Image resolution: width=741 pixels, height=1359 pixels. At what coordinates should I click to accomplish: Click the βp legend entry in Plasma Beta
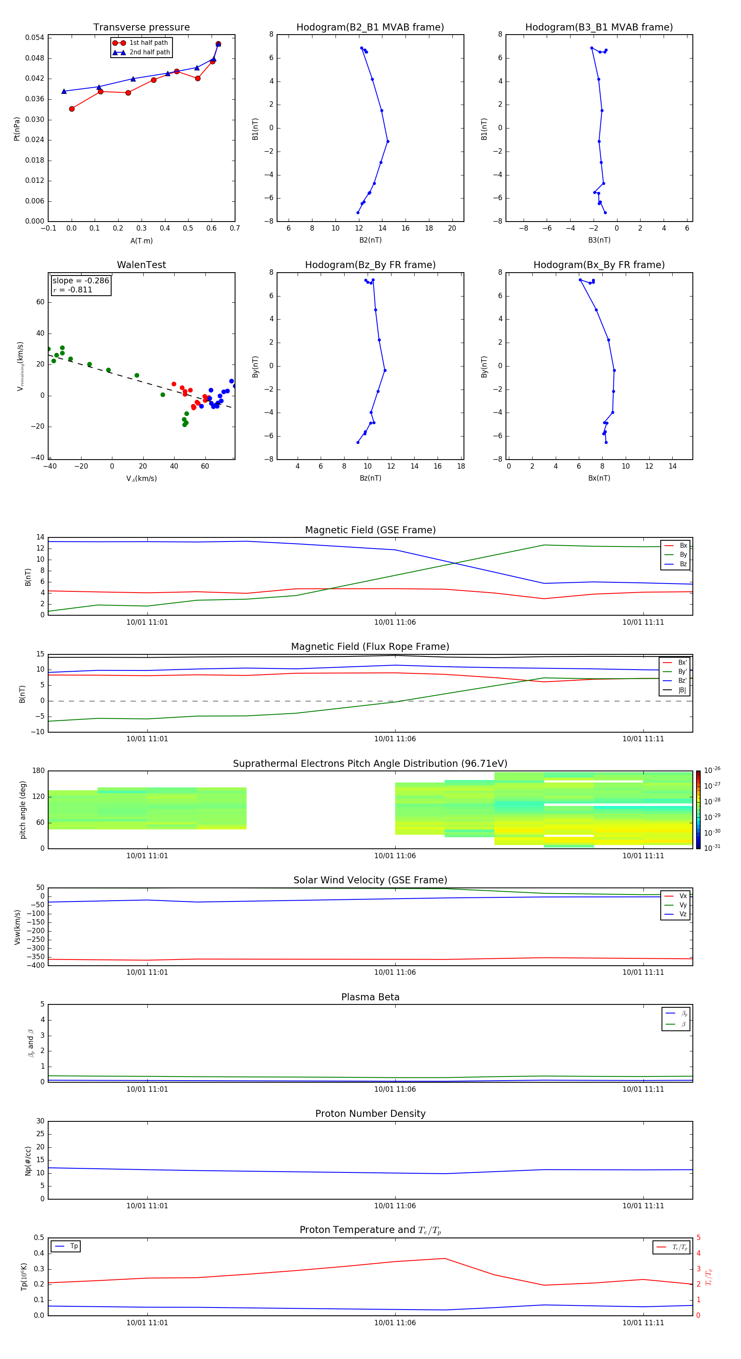[676, 1013]
